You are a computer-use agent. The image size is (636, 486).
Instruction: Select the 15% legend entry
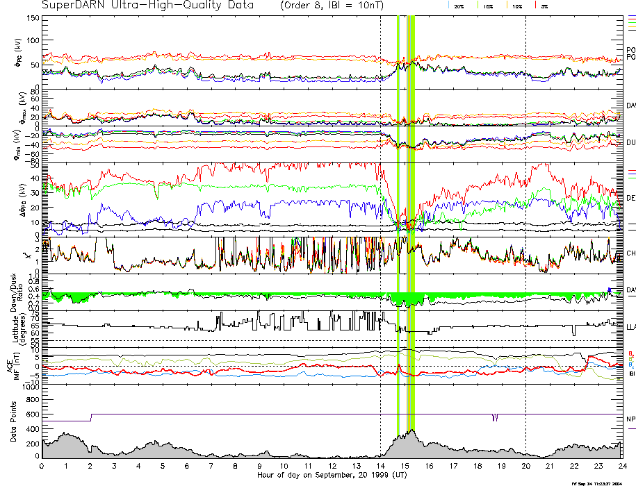click(x=487, y=6)
